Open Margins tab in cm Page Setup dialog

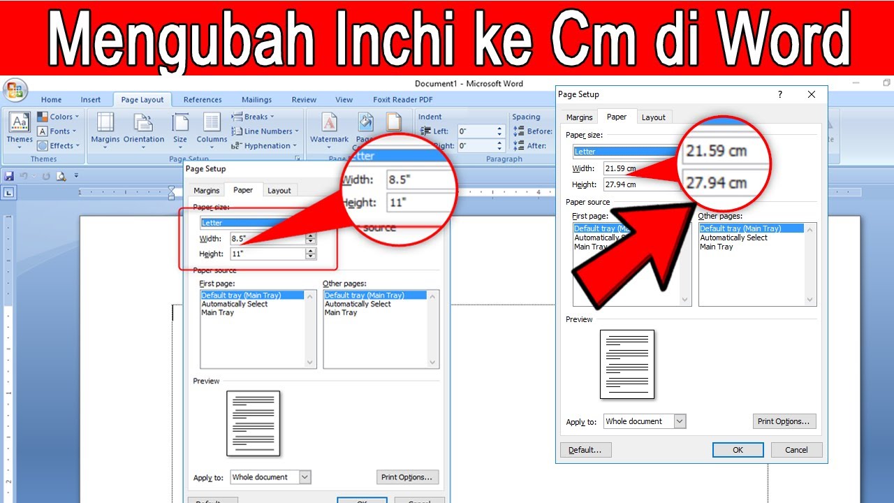pyautogui.click(x=579, y=117)
